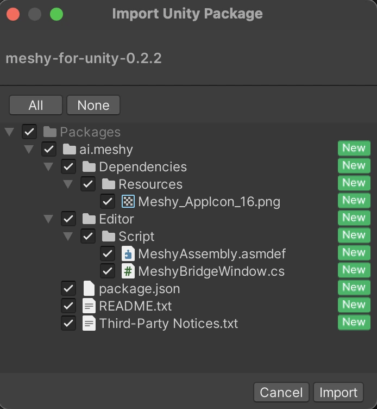This screenshot has height=409, width=377.
Task: Click the Cancel button
Action: click(281, 392)
